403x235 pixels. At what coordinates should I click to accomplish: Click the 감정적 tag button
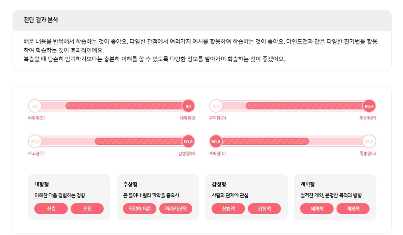coord(264,209)
